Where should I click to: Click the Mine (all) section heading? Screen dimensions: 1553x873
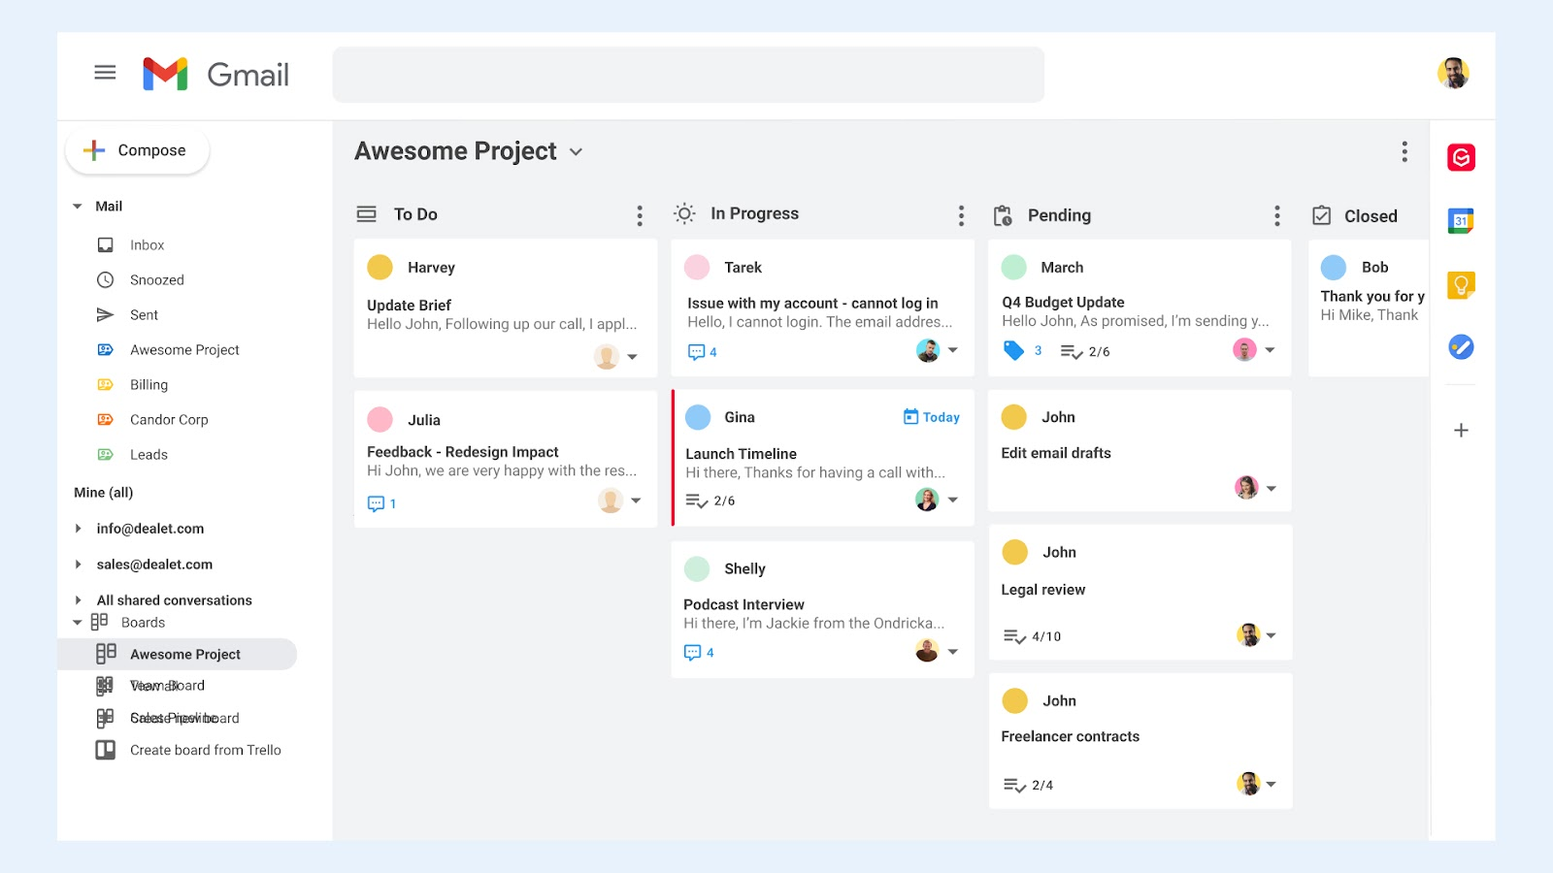pyautogui.click(x=104, y=493)
